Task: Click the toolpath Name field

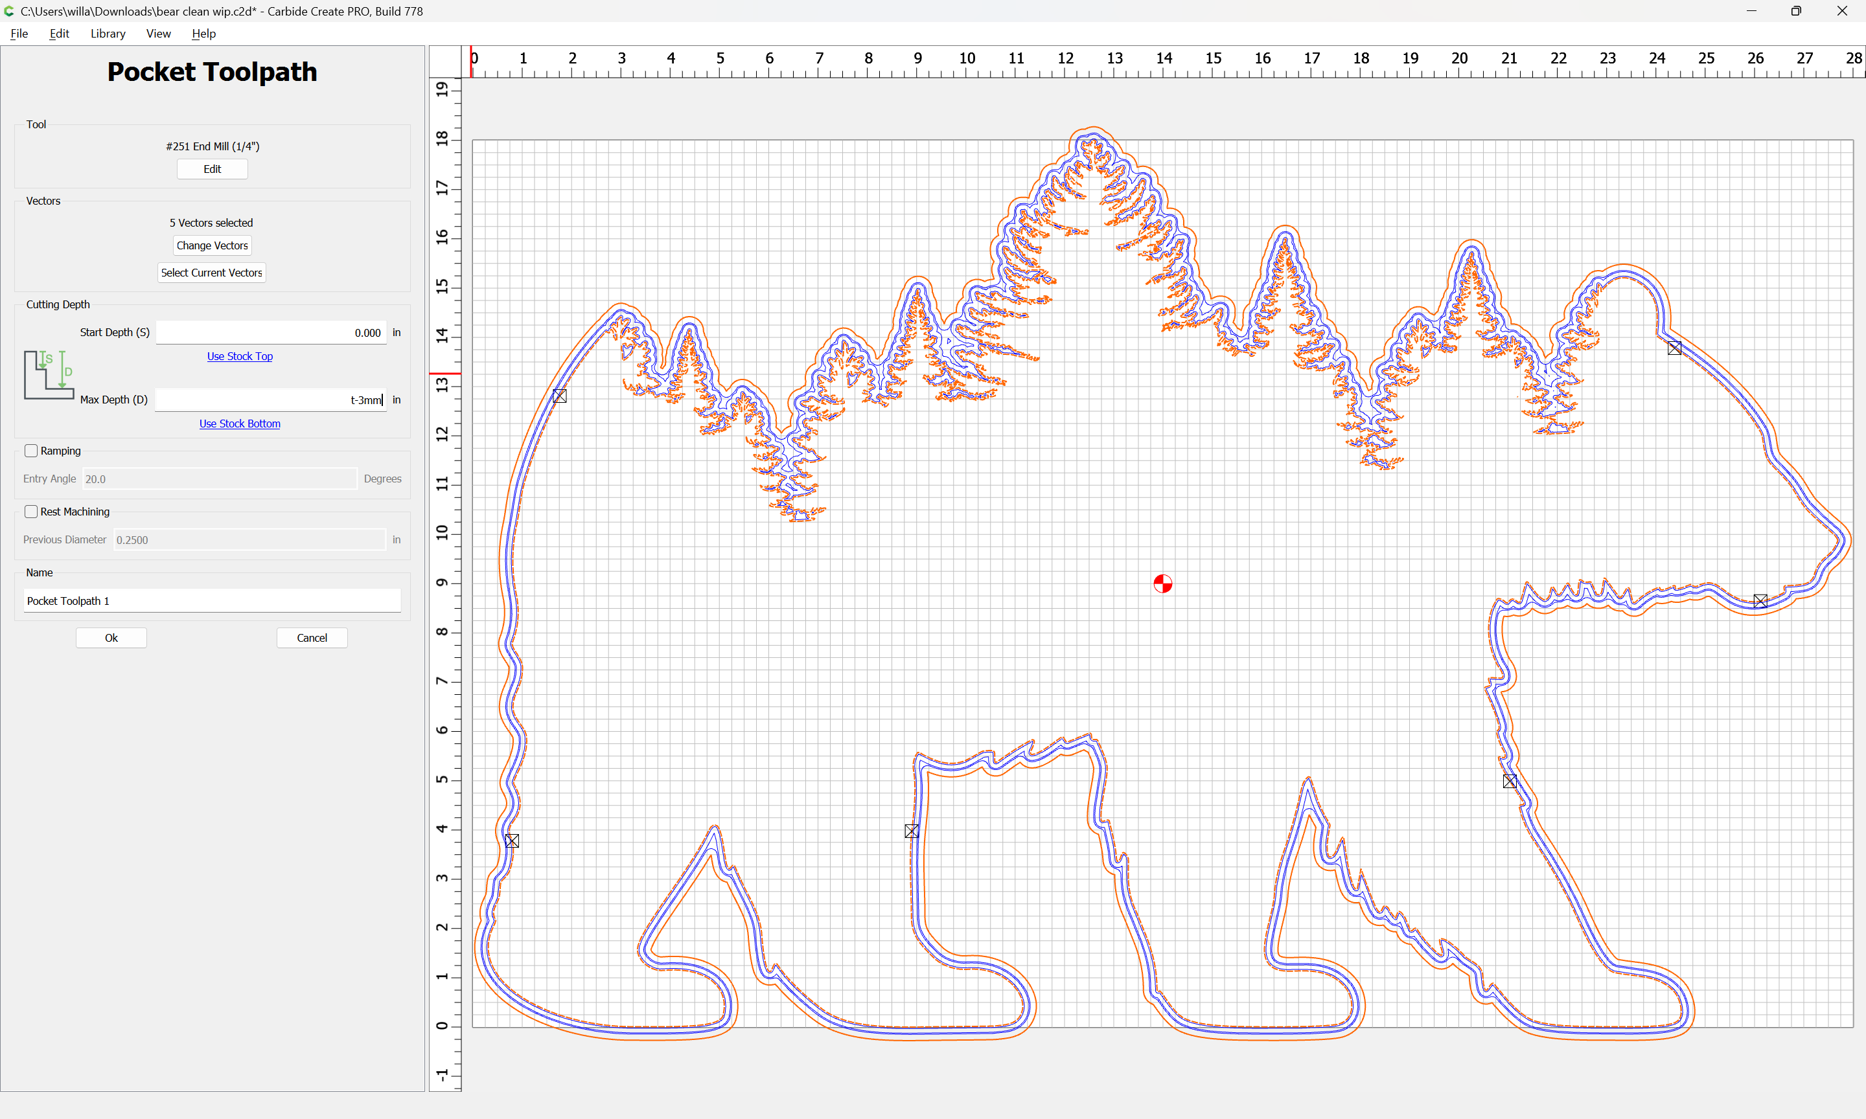Action: coord(212,600)
